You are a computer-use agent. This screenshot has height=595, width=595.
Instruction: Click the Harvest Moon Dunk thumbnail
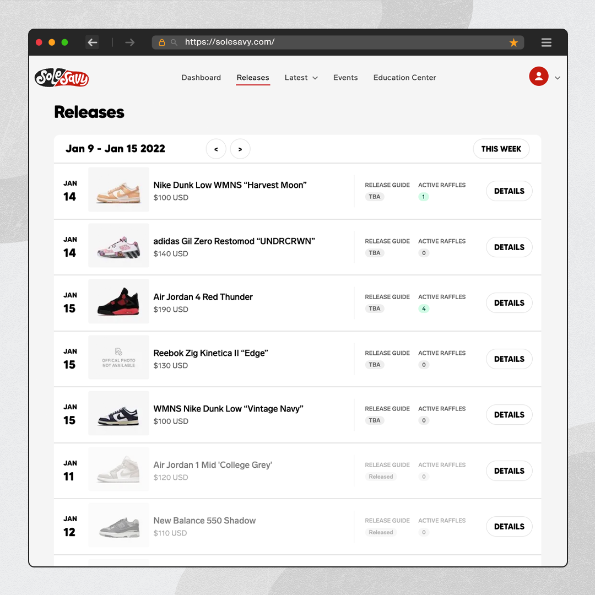tap(119, 190)
